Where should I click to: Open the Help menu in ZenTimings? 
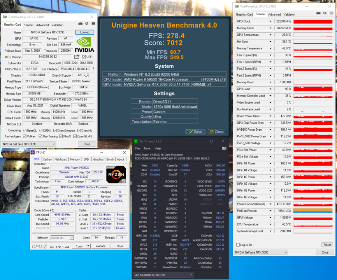click(x=158, y=149)
